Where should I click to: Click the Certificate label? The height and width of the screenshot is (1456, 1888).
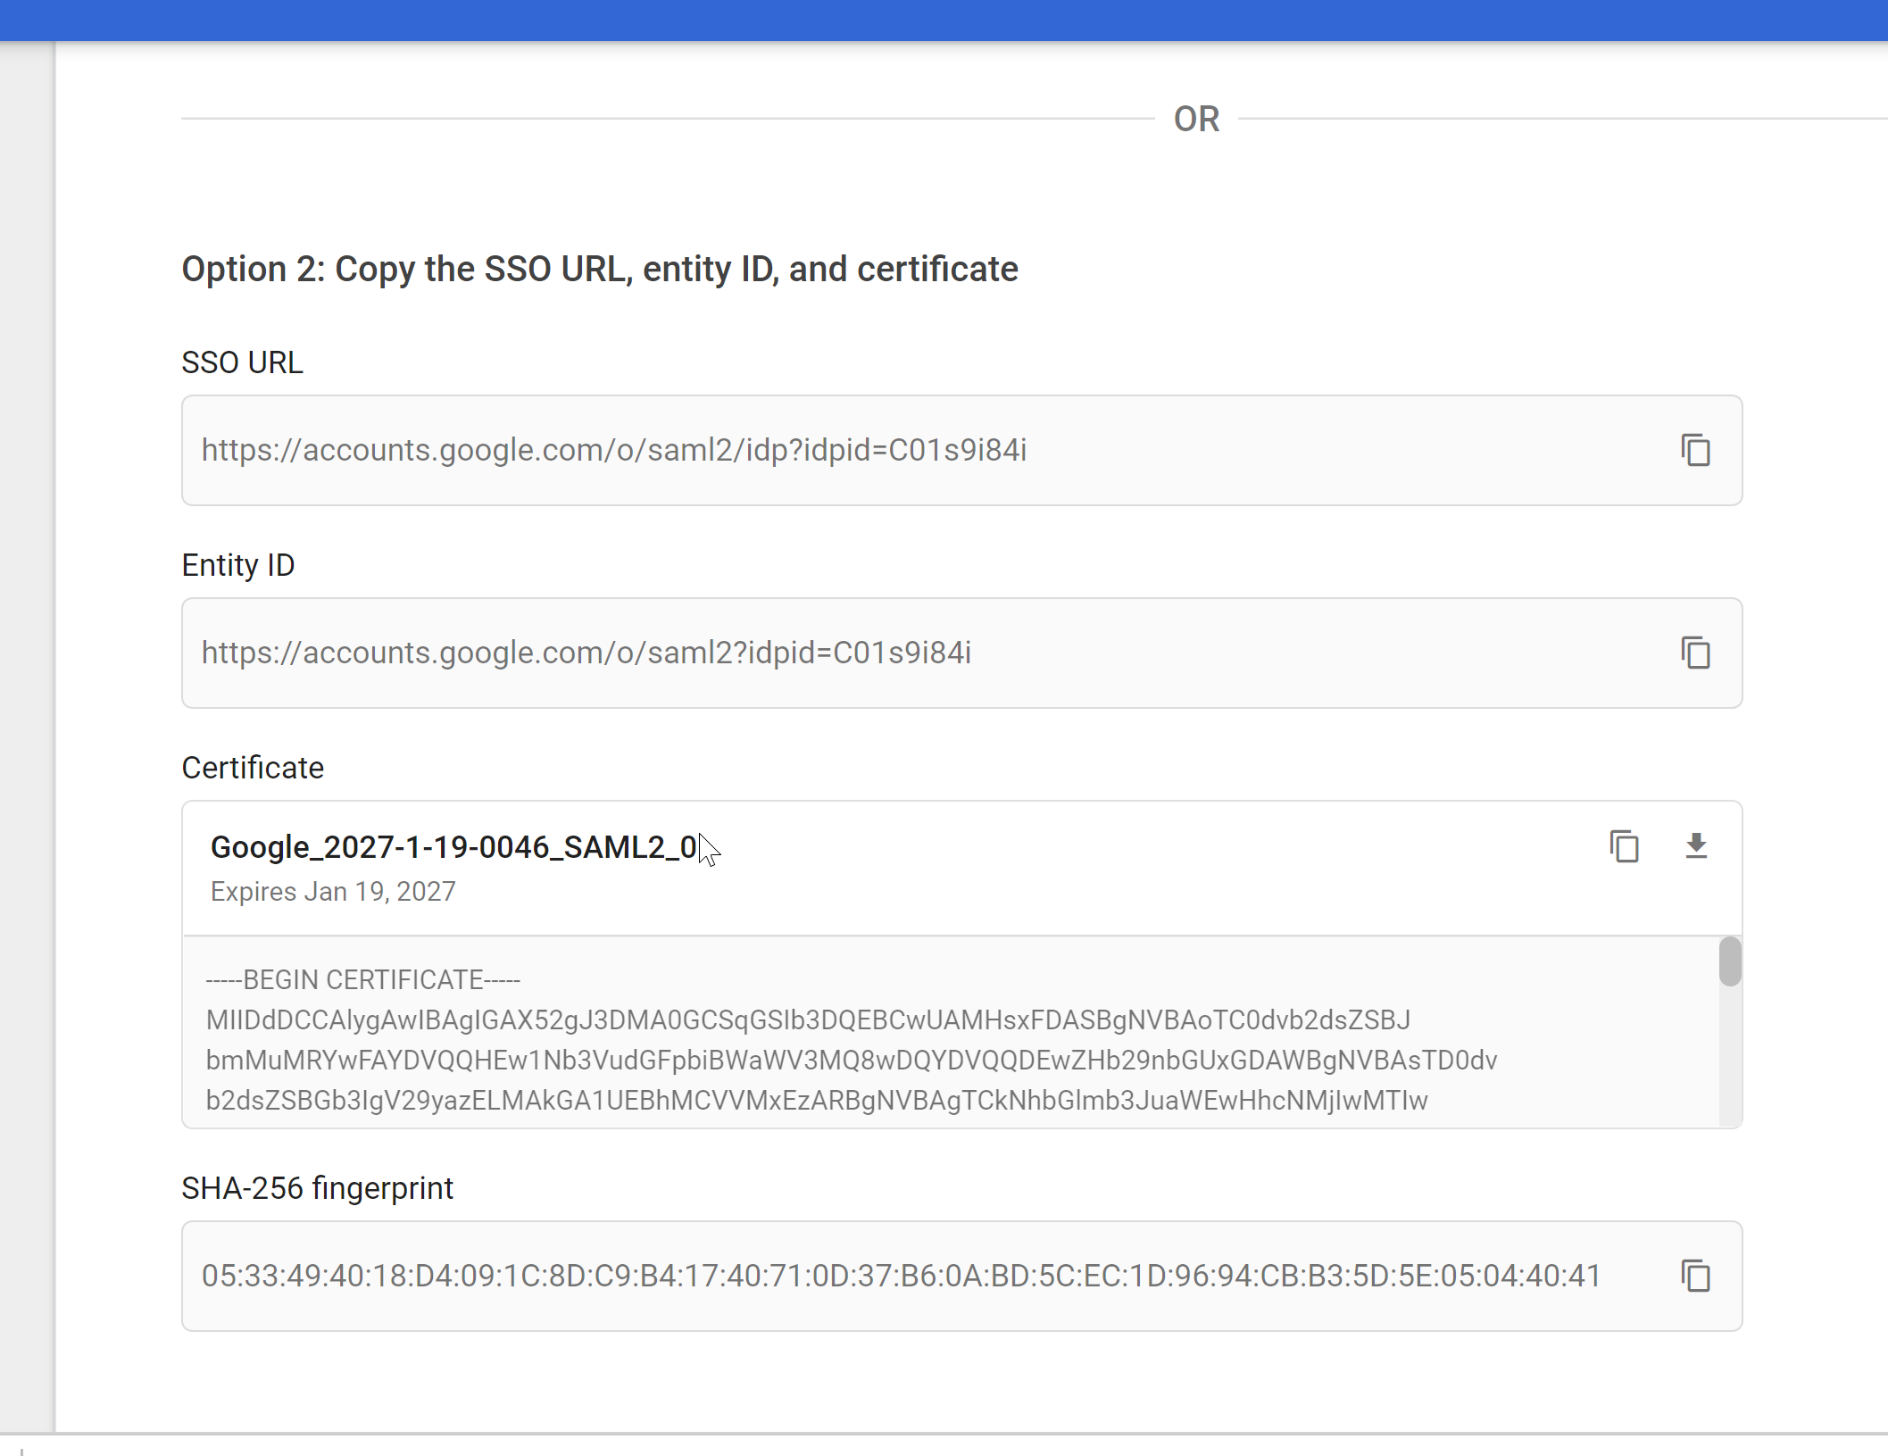point(252,768)
